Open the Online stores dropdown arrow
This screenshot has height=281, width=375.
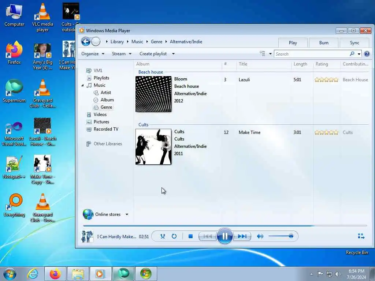pyautogui.click(x=127, y=214)
